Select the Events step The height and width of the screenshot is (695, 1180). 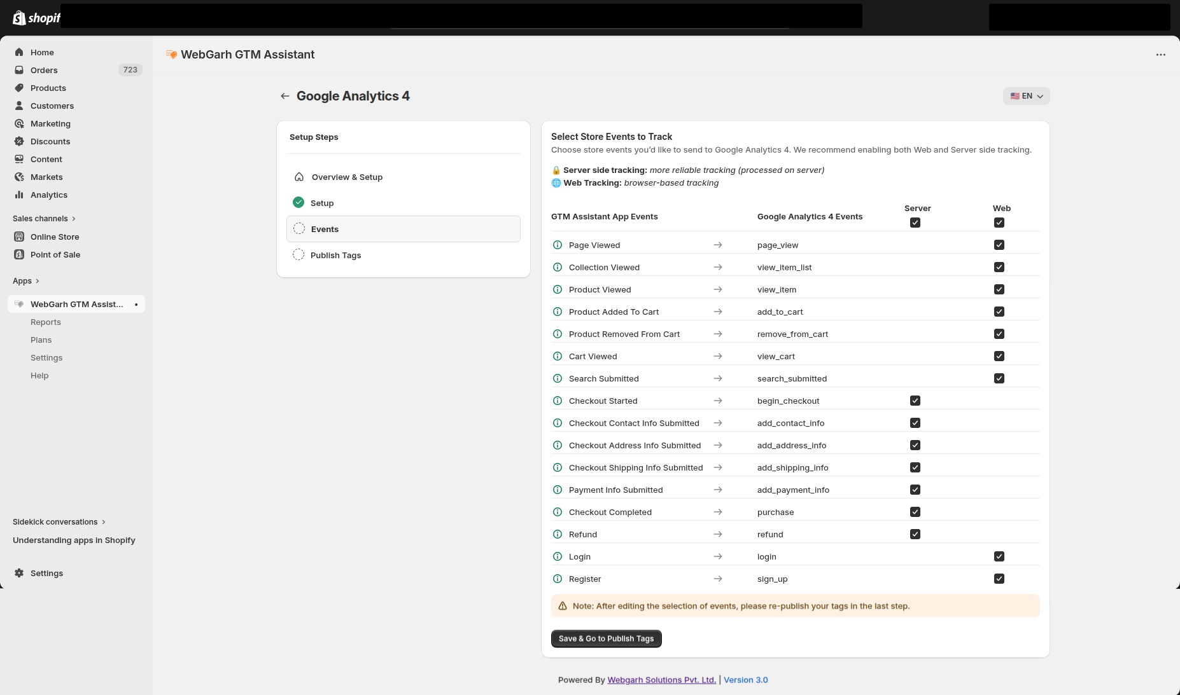404,229
